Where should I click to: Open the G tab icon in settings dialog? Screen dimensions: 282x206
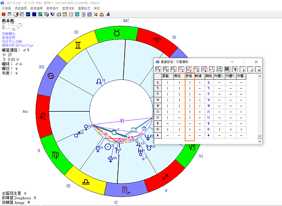(251, 69)
